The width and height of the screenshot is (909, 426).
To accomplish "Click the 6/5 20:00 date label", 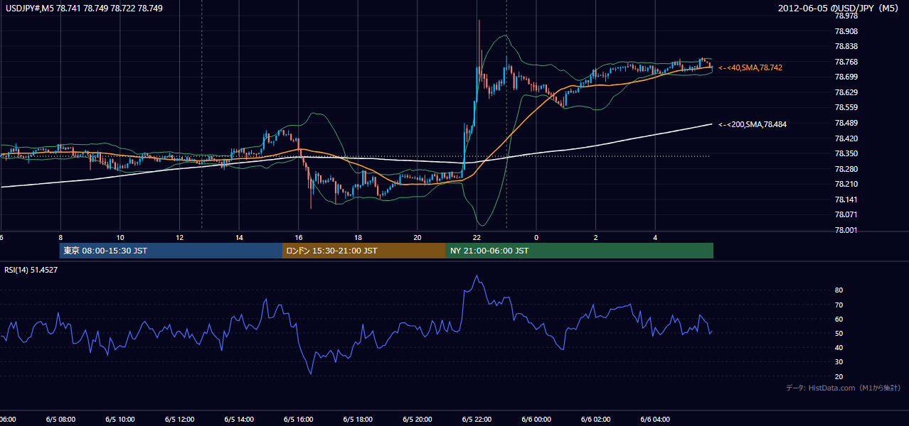I will pyautogui.click(x=418, y=419).
